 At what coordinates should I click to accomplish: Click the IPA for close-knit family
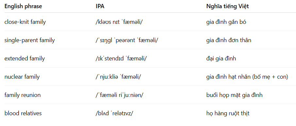(119, 22)
